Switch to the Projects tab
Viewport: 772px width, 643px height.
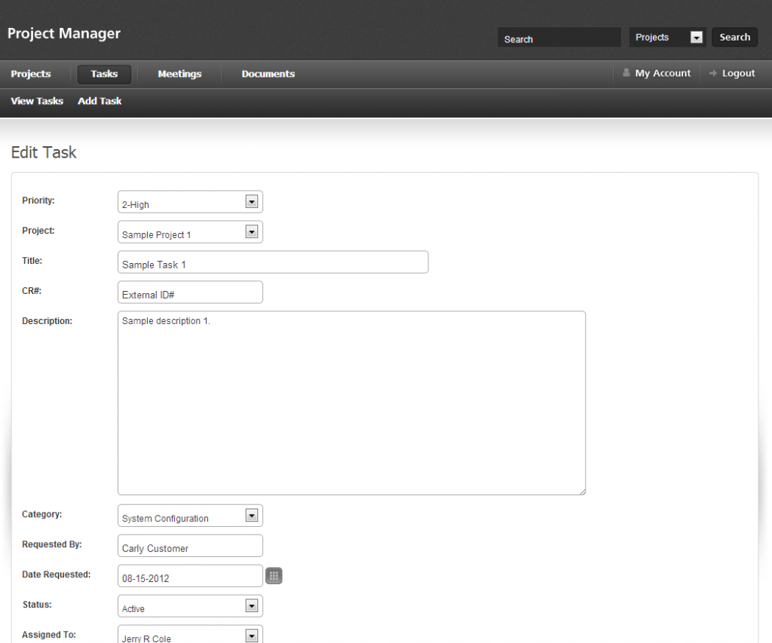(x=31, y=74)
